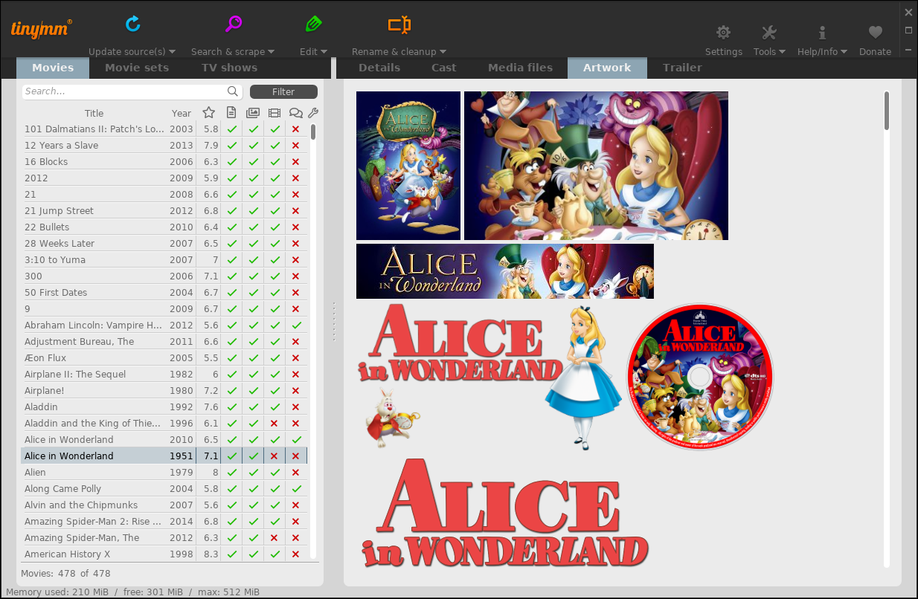Switch to the Cast tab
This screenshot has height=599, width=918.
[444, 68]
